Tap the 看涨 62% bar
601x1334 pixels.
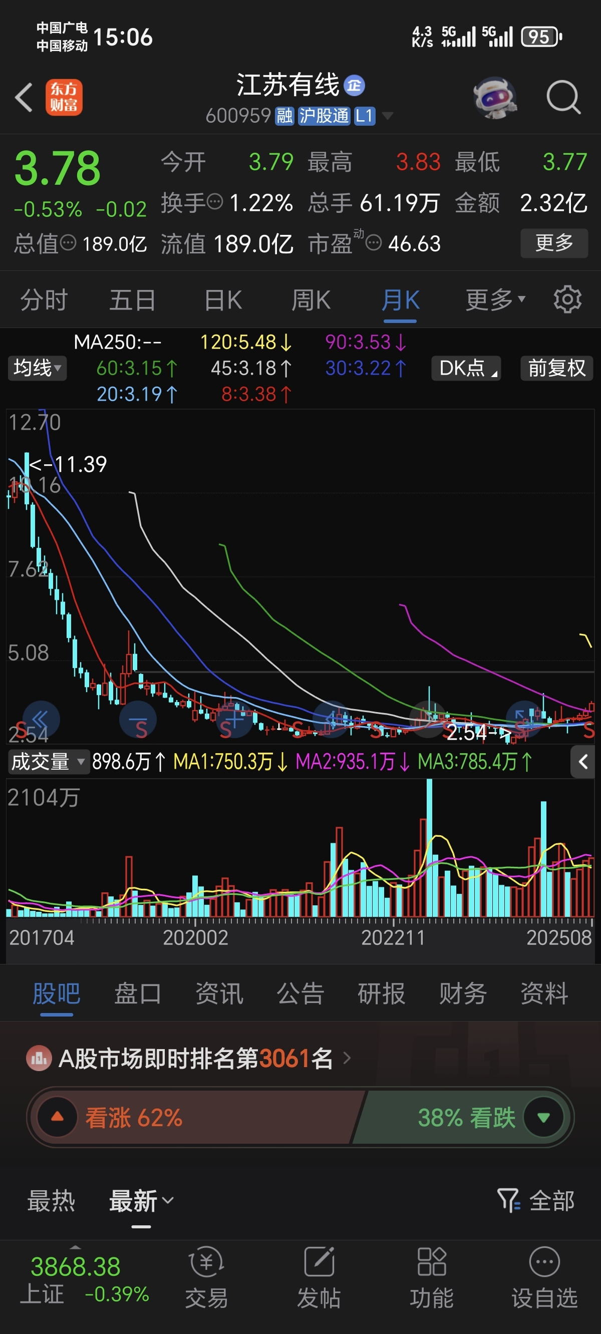pos(197,1117)
